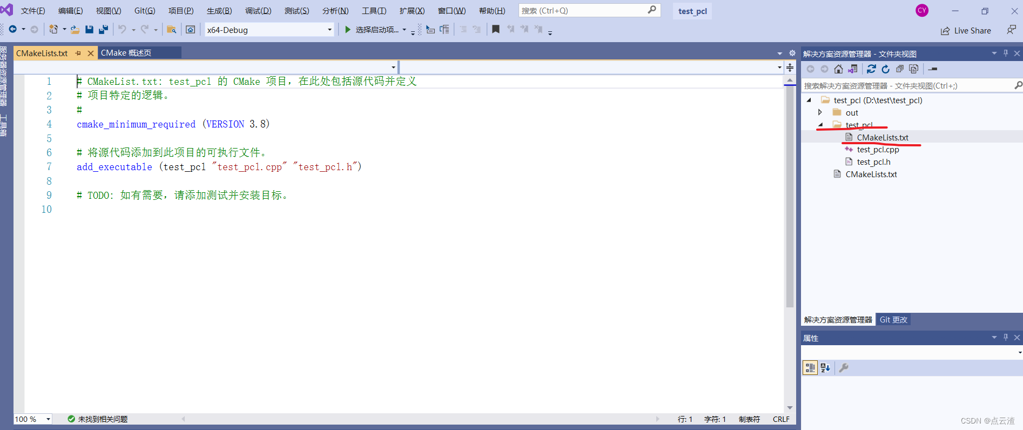
Task: Collapse the test_pcl subfolder node
Action: click(820, 125)
